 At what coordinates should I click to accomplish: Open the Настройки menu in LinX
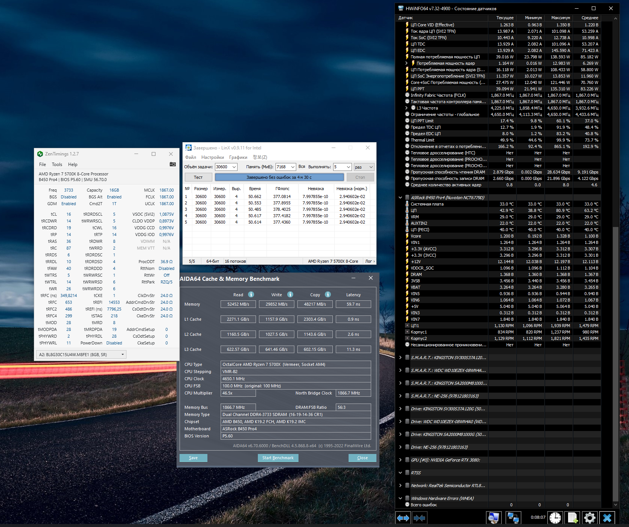tap(212, 157)
